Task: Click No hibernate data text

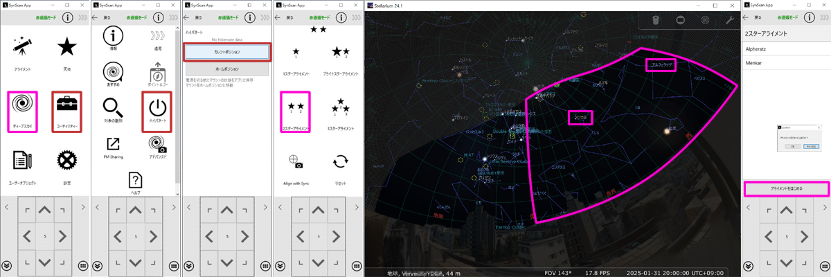Action: coord(226,39)
